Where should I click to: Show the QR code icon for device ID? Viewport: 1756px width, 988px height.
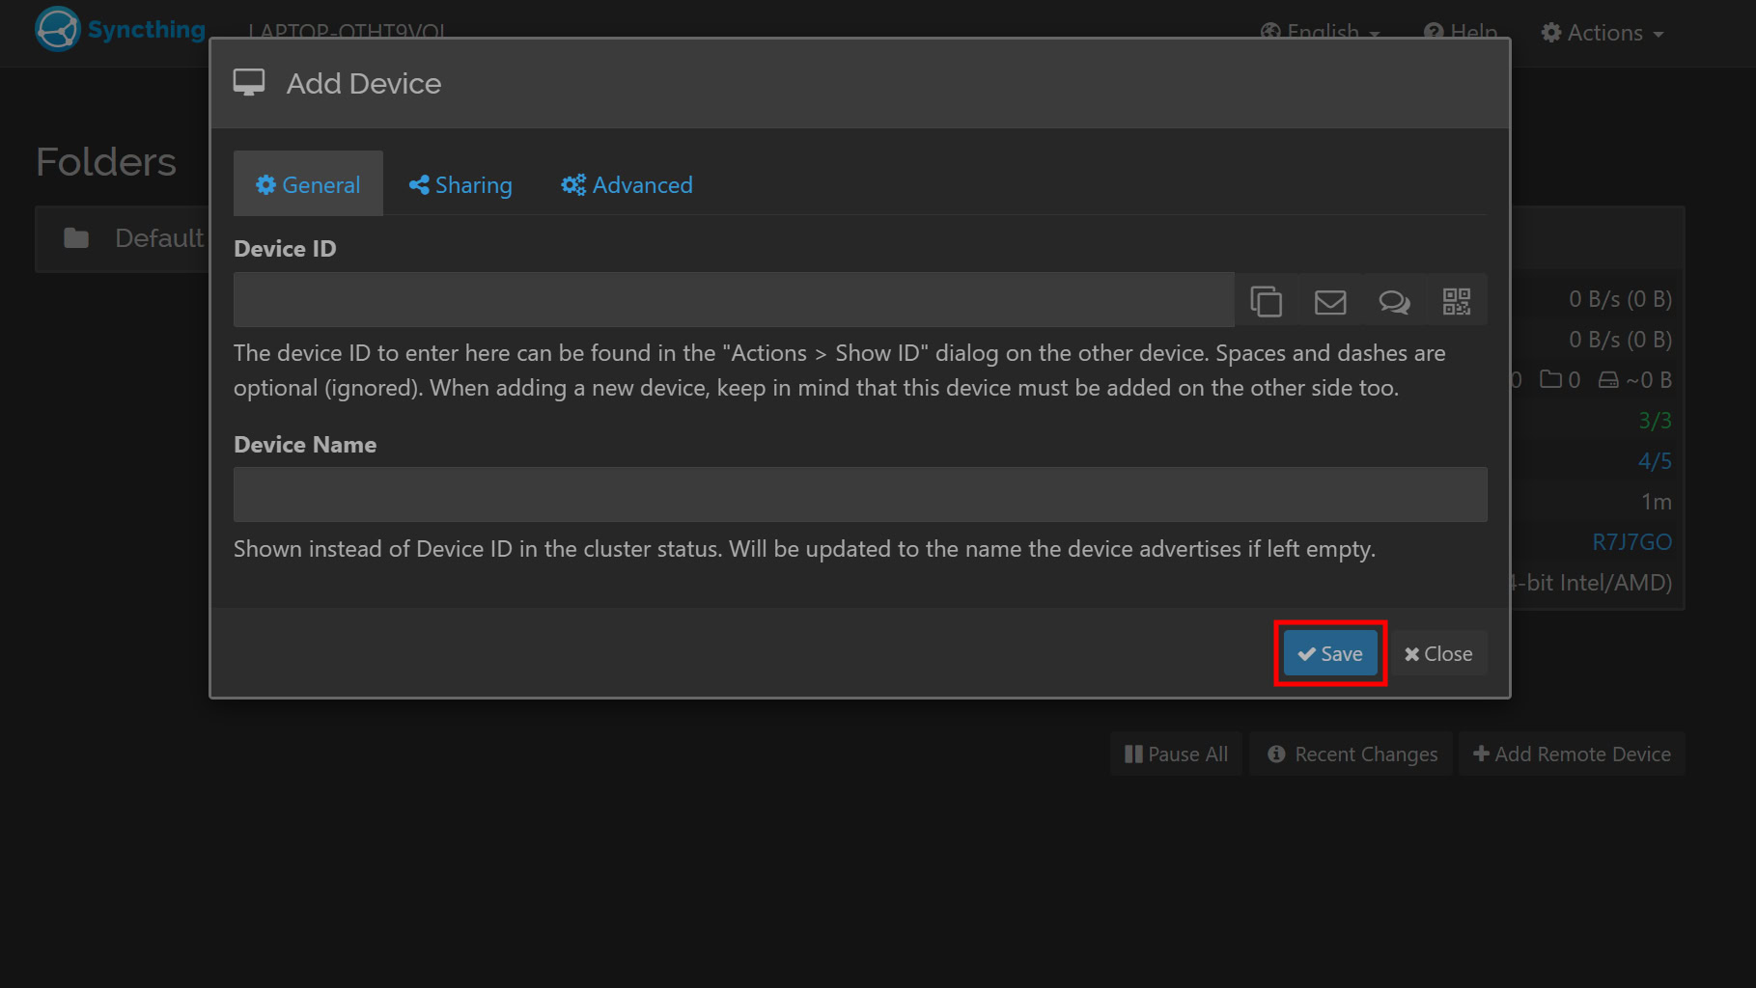pos(1456,301)
